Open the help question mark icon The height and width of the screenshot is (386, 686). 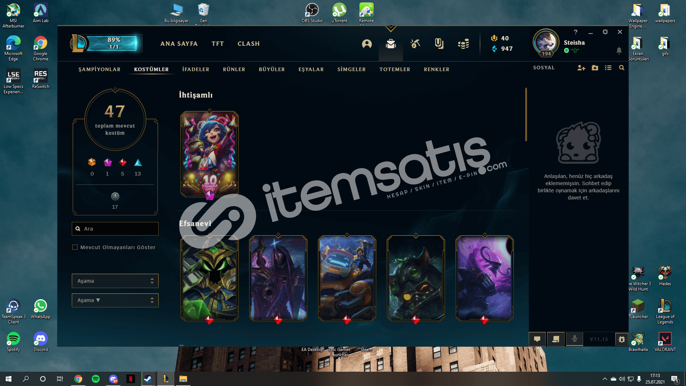576,32
